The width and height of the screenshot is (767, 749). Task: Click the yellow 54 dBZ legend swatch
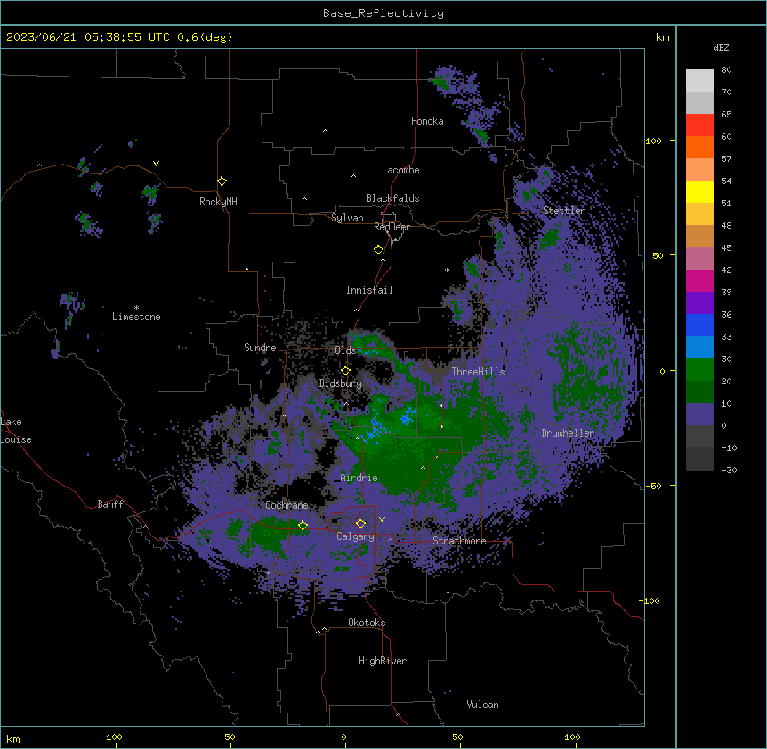(x=699, y=191)
